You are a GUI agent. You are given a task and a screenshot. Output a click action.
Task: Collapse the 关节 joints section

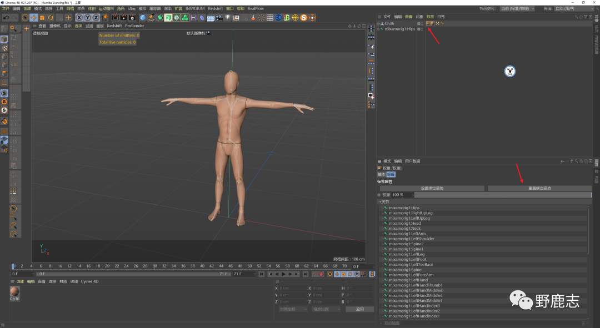[x=379, y=202]
